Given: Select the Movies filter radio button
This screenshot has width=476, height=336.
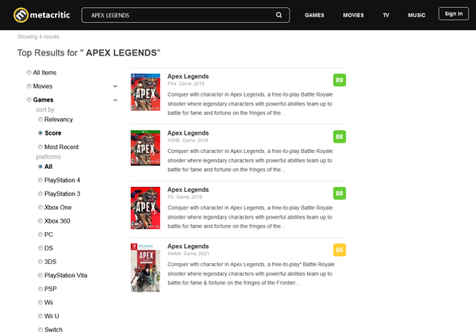Looking at the screenshot, I should [29, 86].
